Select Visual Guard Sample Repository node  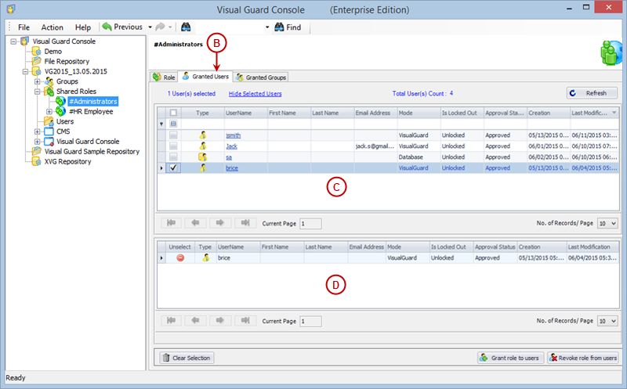tap(92, 151)
